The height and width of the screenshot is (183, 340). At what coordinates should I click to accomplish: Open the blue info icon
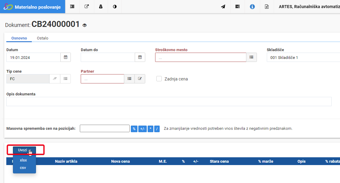(252, 7)
